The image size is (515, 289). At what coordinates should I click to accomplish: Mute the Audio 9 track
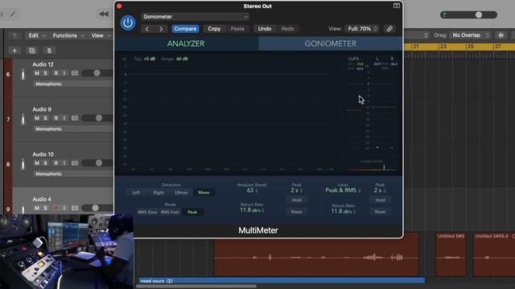tap(37, 118)
